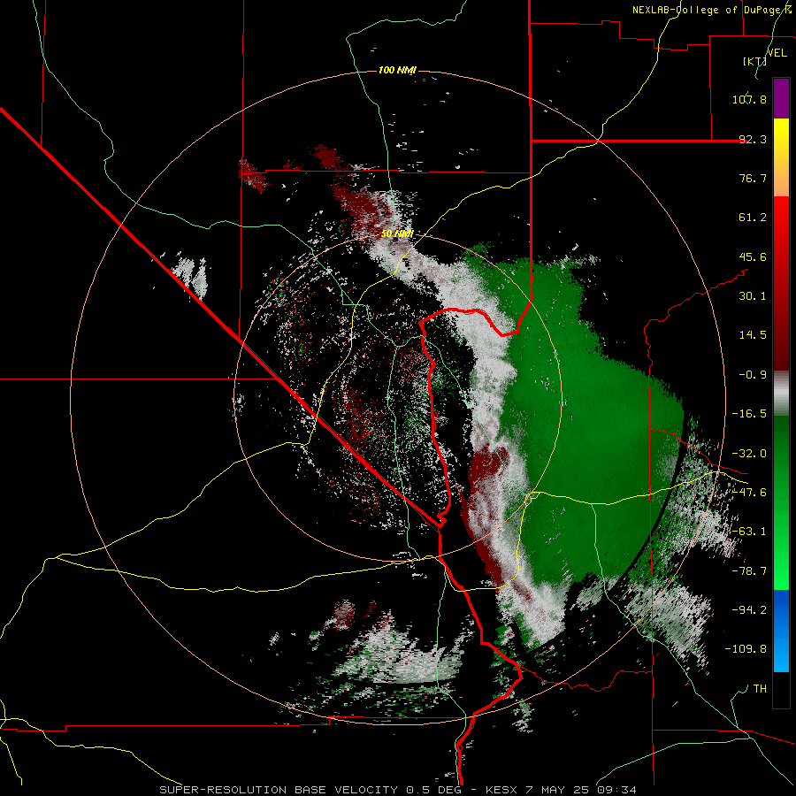Select the -32.0 legend value
This screenshot has width=796, height=796.
coord(749,454)
